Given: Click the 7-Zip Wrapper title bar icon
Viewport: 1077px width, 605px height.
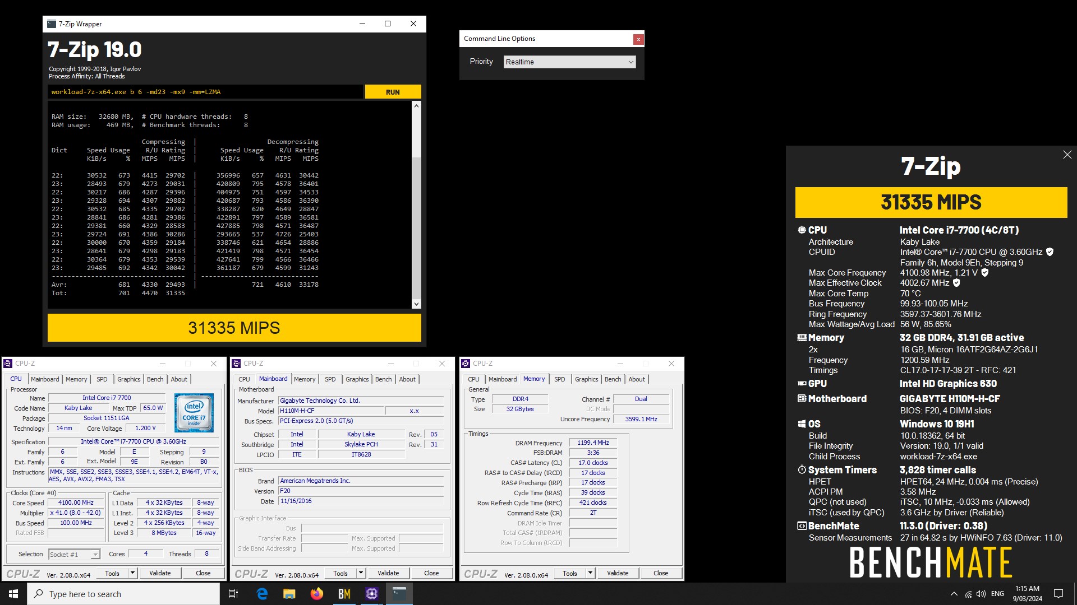Looking at the screenshot, I should (52, 24).
